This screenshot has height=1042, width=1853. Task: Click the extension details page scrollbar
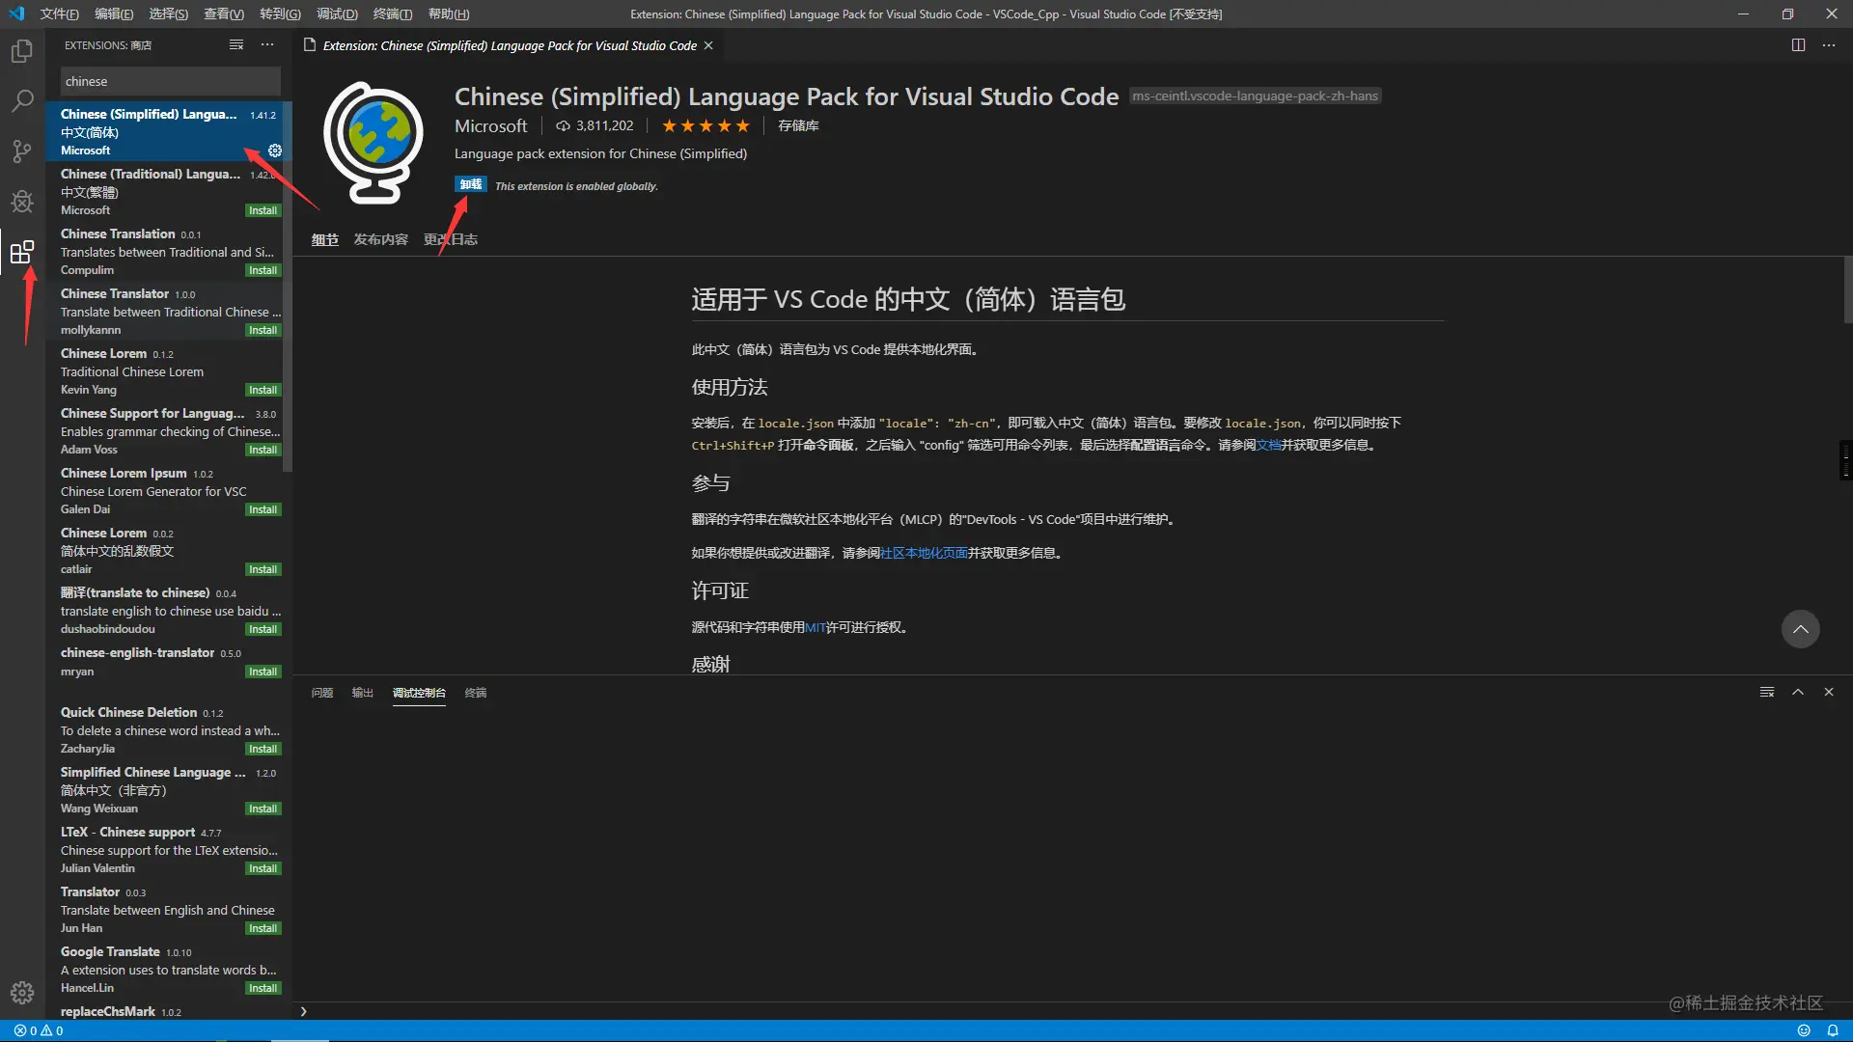click(1848, 289)
